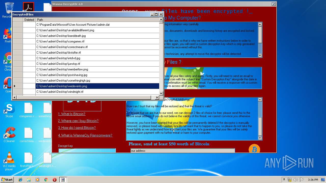Select the wedevents.png row
Viewport: 326px width, 183px height.
(x=97, y=86)
